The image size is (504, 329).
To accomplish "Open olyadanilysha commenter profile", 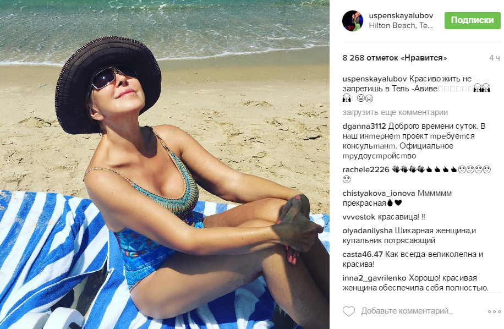I will pyautogui.click(x=368, y=231).
